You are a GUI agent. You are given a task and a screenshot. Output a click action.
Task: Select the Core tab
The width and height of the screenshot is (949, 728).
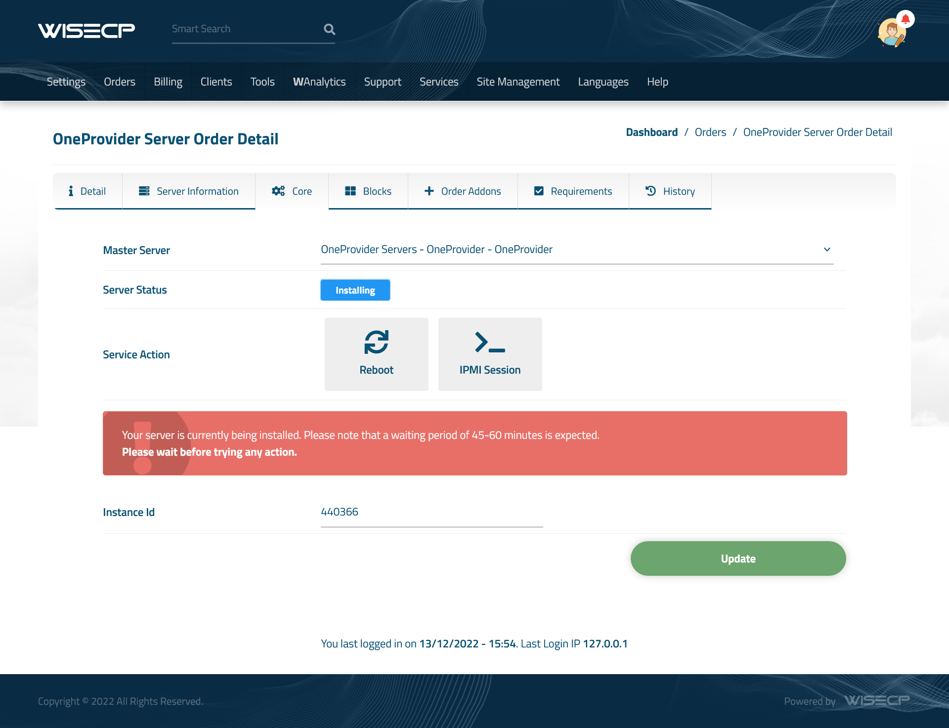pyautogui.click(x=292, y=191)
